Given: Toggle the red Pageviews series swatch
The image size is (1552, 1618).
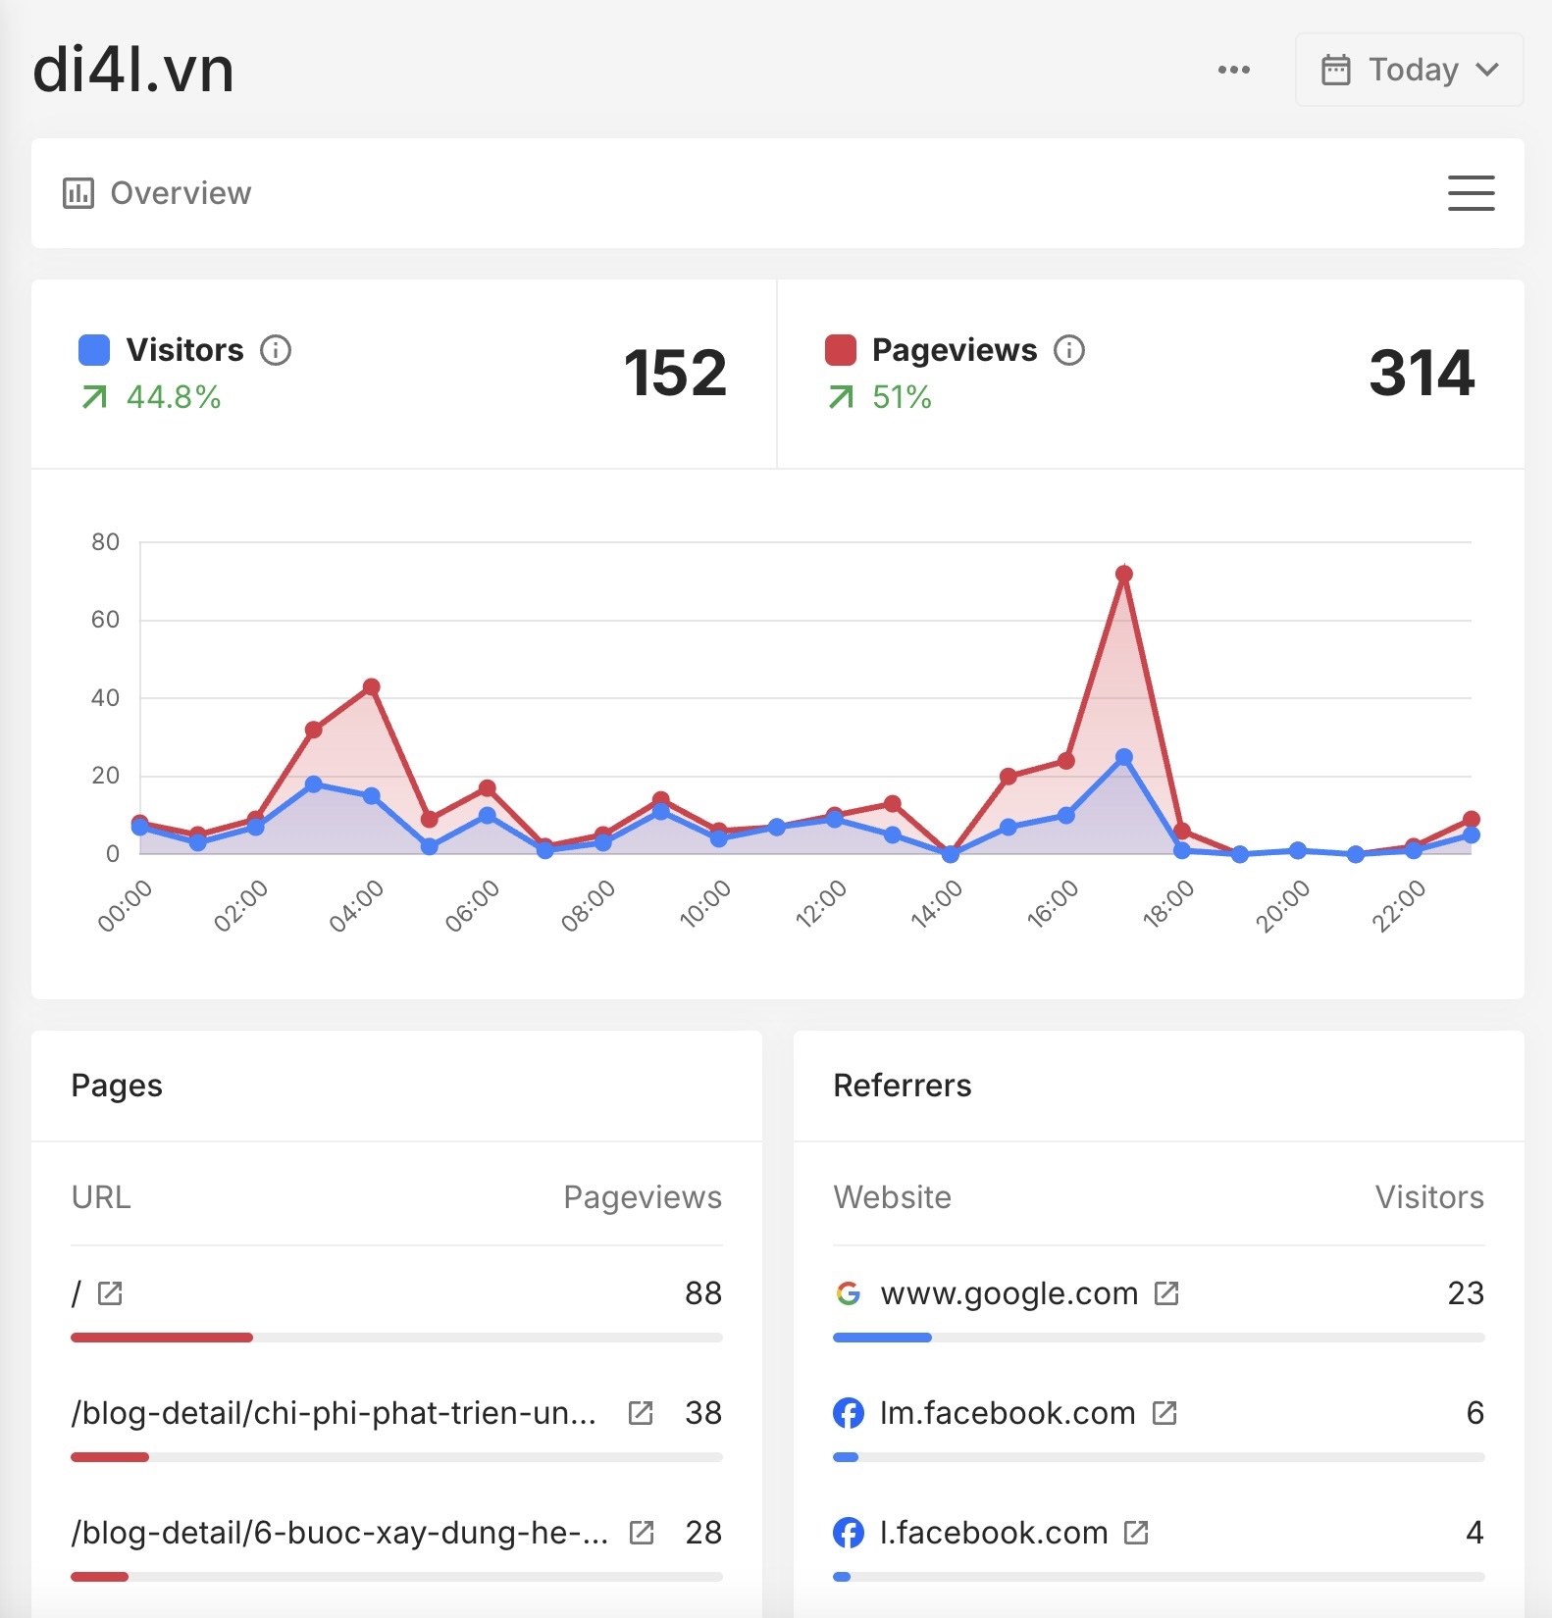Looking at the screenshot, I should 840,350.
